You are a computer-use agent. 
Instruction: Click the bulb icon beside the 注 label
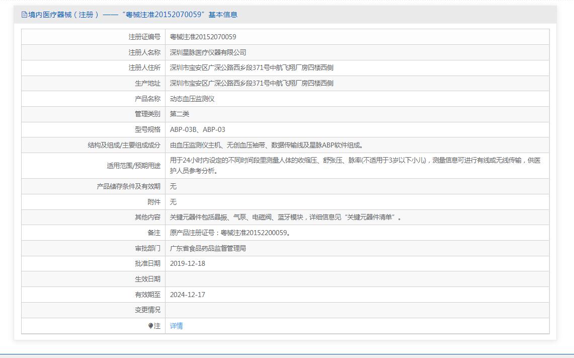coord(150,326)
